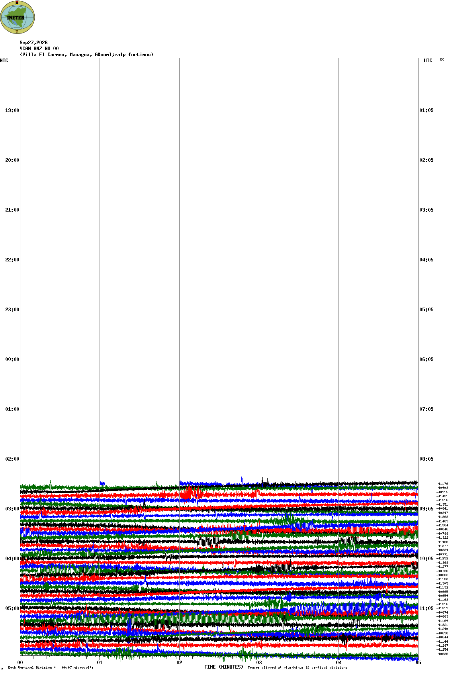
Task: Click the 03:00 local time marker
Action: [x=12, y=509]
